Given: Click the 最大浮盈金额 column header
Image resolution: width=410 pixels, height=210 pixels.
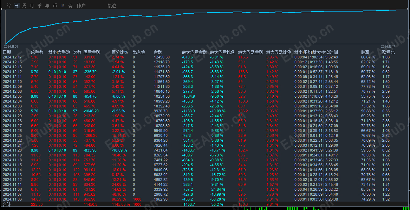Looking at the screenshot, I should click(x=251, y=52).
